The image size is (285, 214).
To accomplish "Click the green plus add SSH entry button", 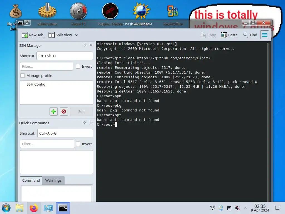I will (53, 111).
